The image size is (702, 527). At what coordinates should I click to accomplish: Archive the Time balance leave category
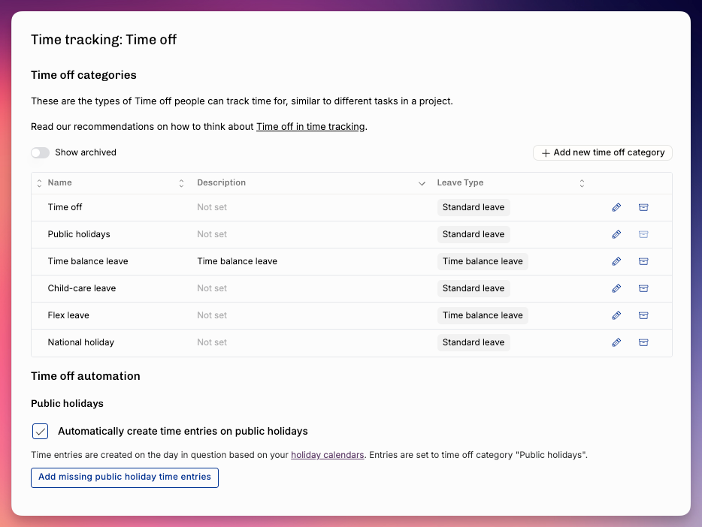[643, 261]
